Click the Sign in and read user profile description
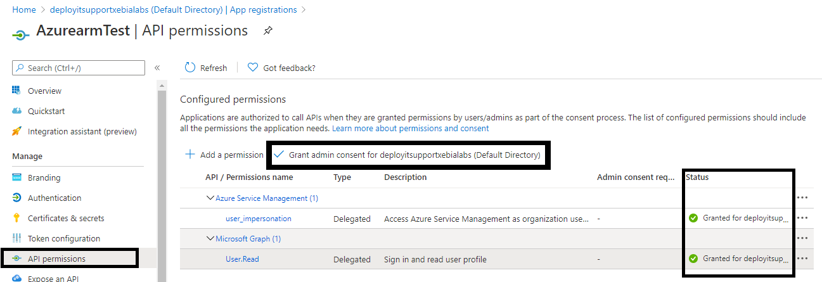822x282 pixels. click(x=435, y=259)
